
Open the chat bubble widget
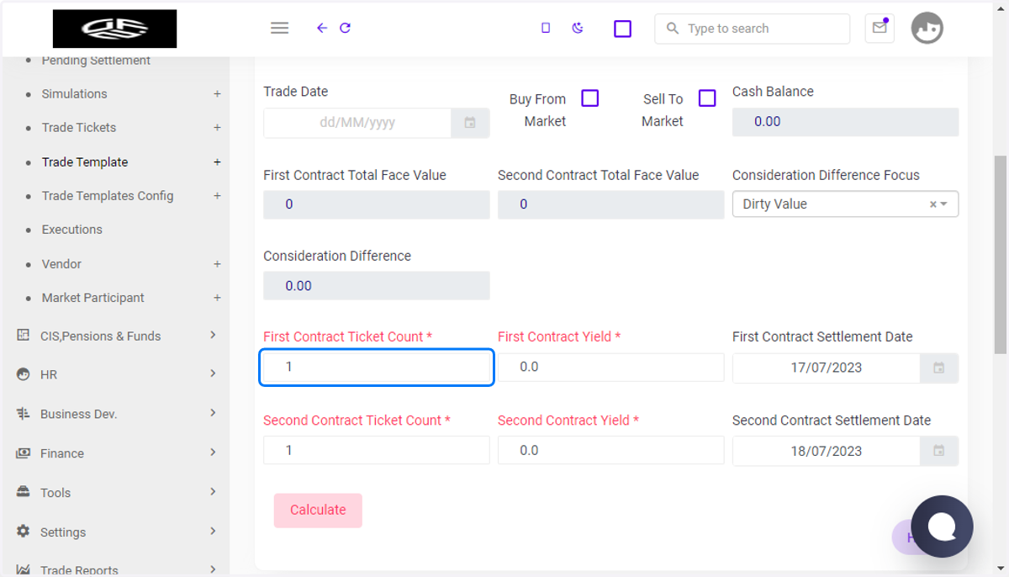(x=942, y=527)
